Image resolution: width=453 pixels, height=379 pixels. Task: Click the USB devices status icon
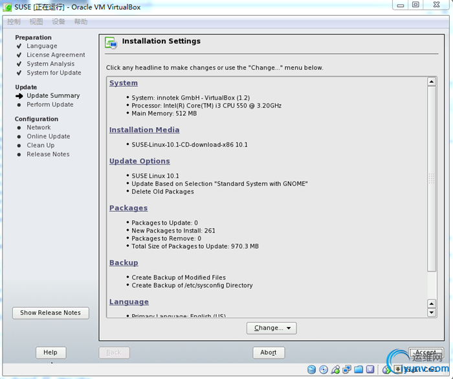click(x=335, y=369)
